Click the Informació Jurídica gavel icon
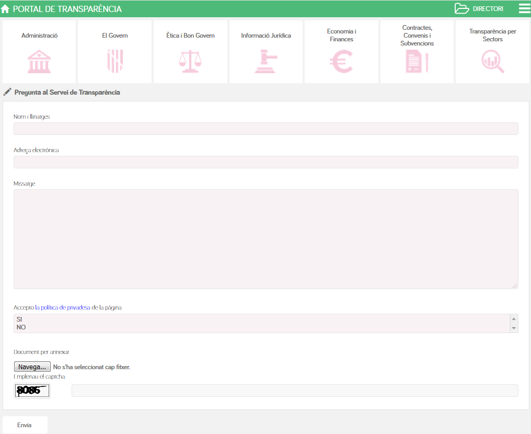Viewport: 531px width, 434px height. [x=265, y=62]
